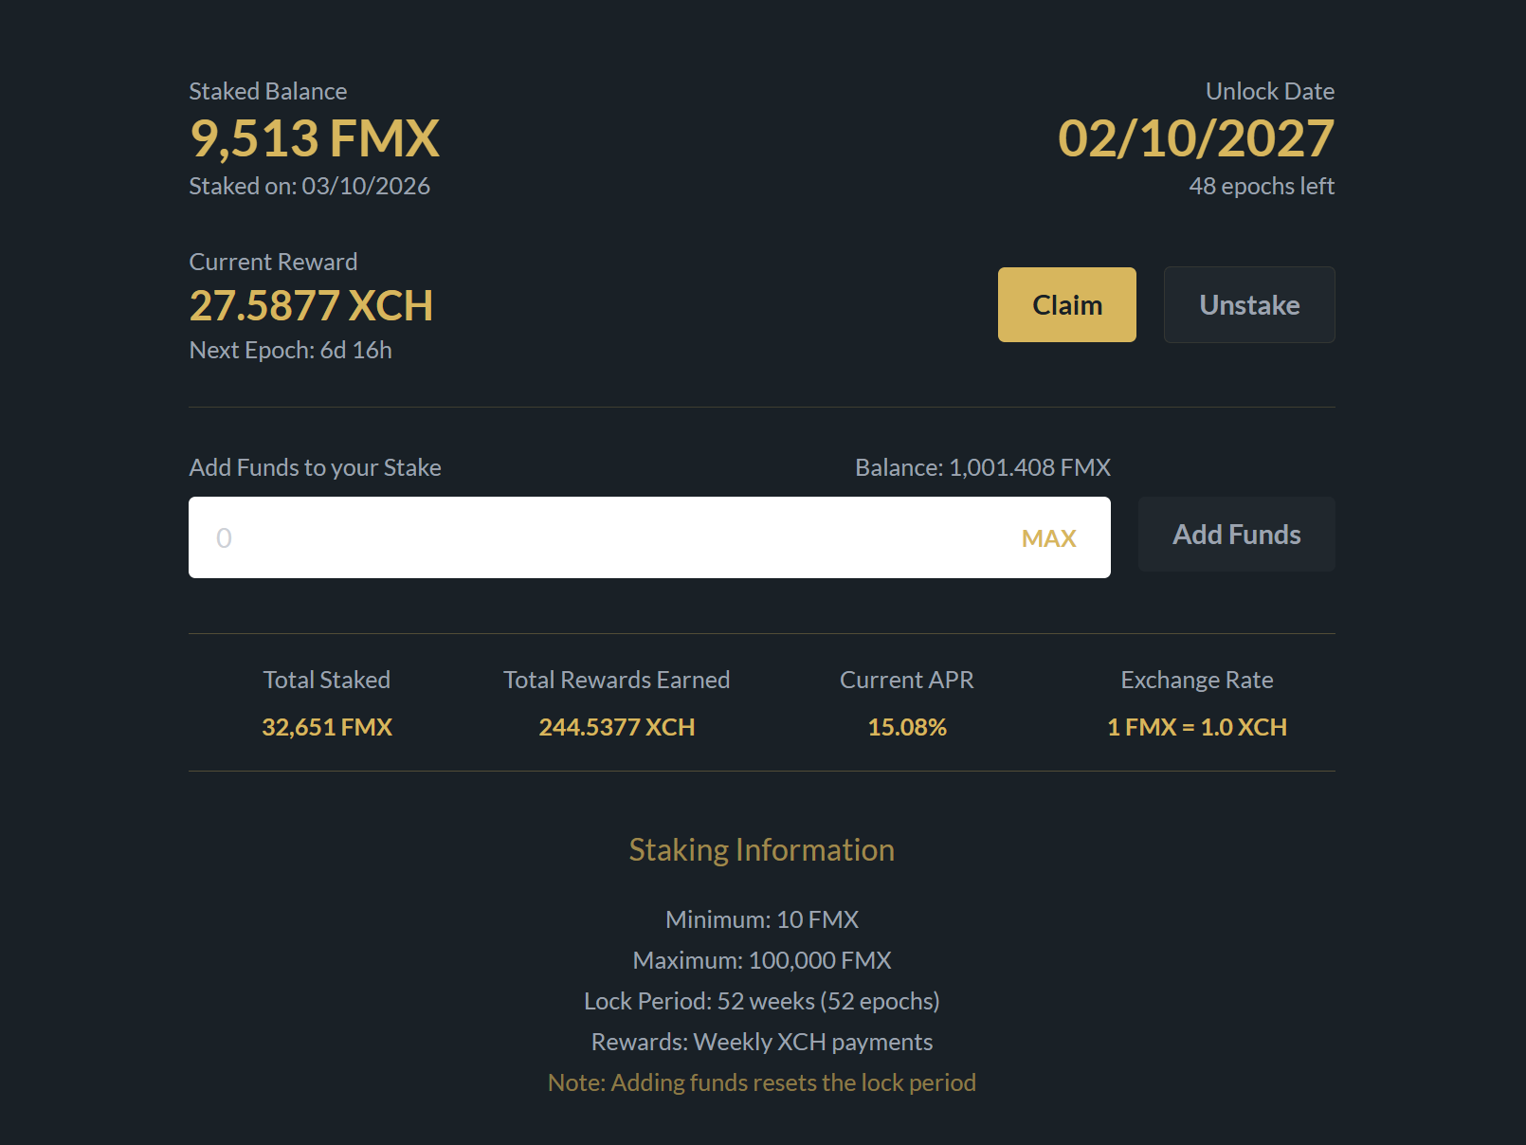Screen dimensions: 1526x1145
Task: Click the 'Exchange Rate' label
Action: 1197,680
